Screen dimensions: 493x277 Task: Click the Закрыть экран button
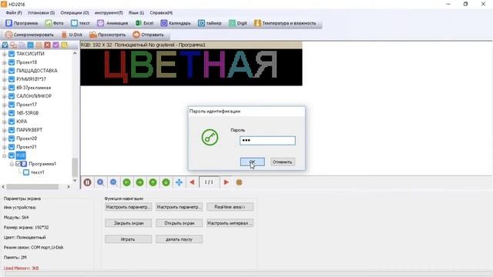pos(129,223)
